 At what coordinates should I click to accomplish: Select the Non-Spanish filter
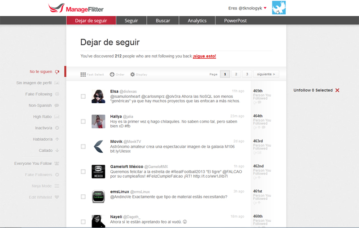(40, 105)
